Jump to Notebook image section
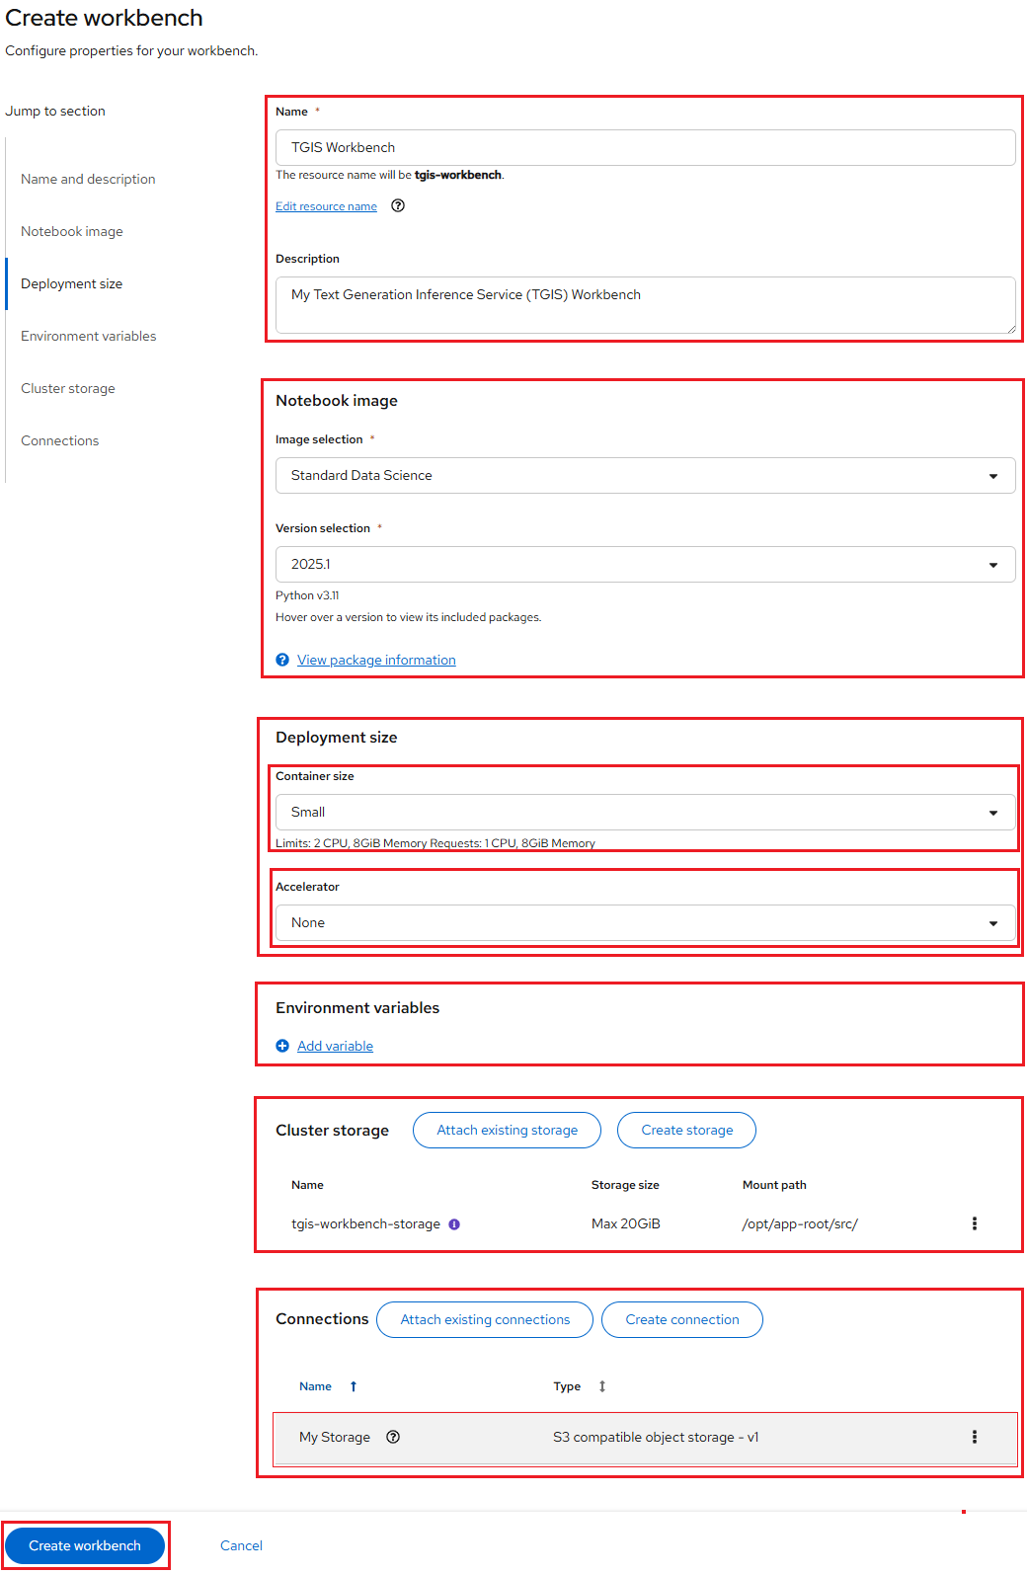This screenshot has height=1574, width=1027. pyautogui.click(x=72, y=232)
